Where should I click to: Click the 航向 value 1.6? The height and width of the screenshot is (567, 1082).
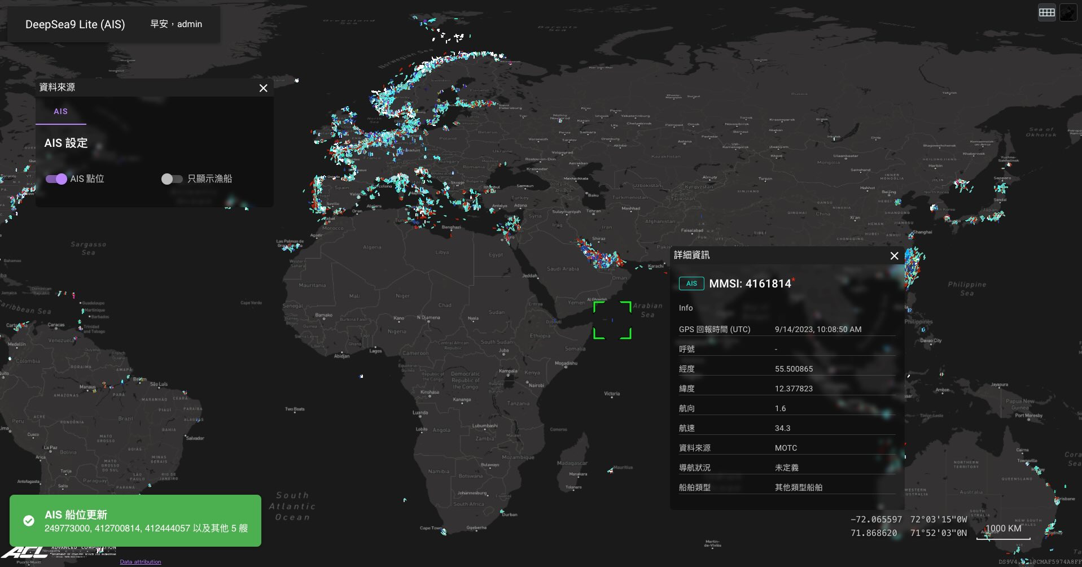[780, 408]
